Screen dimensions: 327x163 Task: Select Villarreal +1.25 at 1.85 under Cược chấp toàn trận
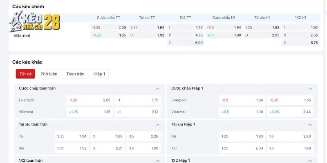[x=90, y=112]
